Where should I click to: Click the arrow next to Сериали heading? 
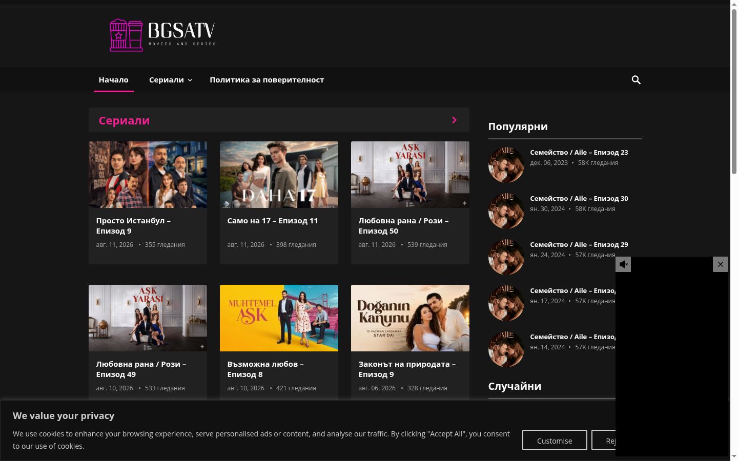coord(454,120)
